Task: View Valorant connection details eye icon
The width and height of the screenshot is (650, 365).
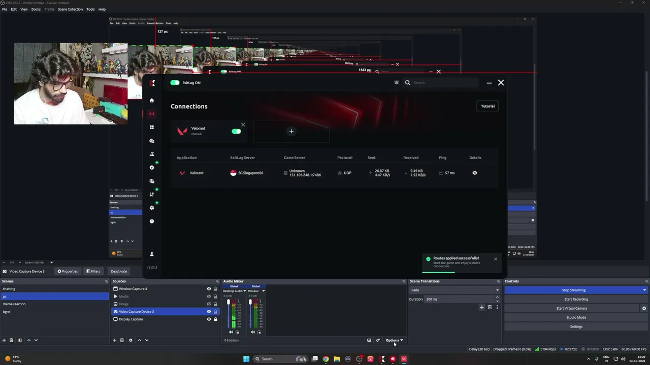Action: (x=475, y=173)
